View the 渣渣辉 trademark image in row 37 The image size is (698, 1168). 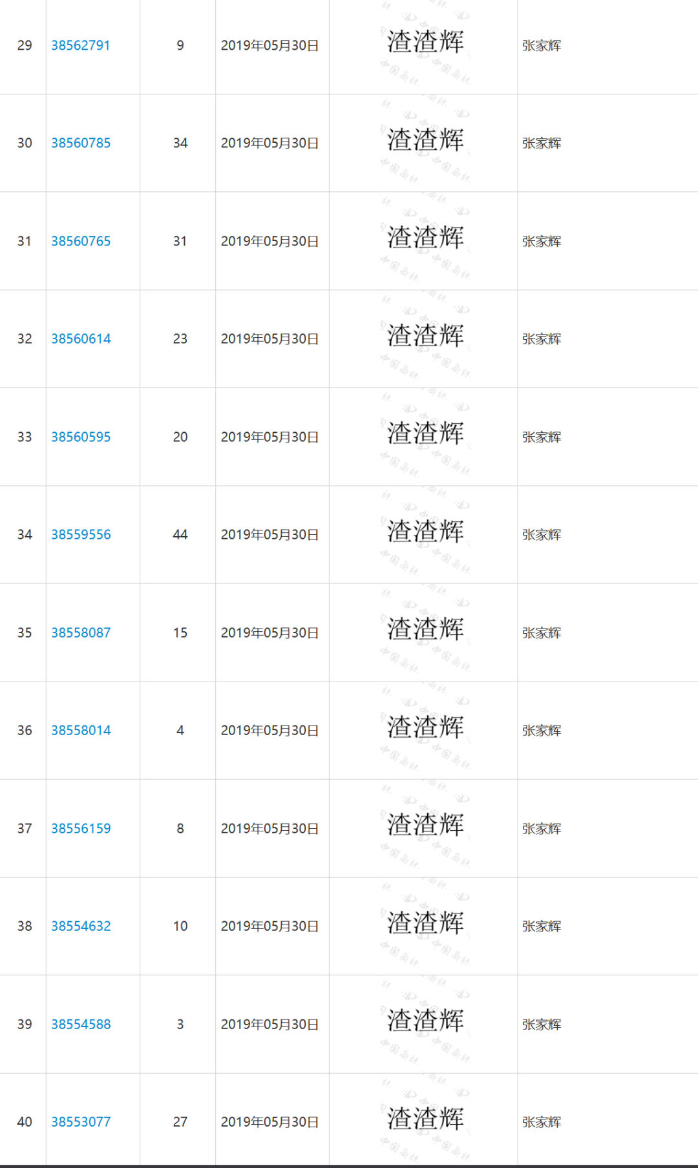coord(425,826)
